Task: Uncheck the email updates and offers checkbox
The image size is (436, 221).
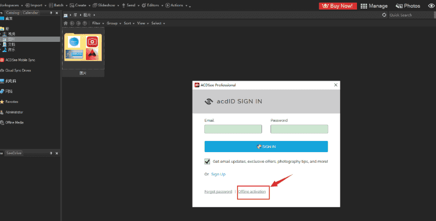Action: (x=207, y=161)
